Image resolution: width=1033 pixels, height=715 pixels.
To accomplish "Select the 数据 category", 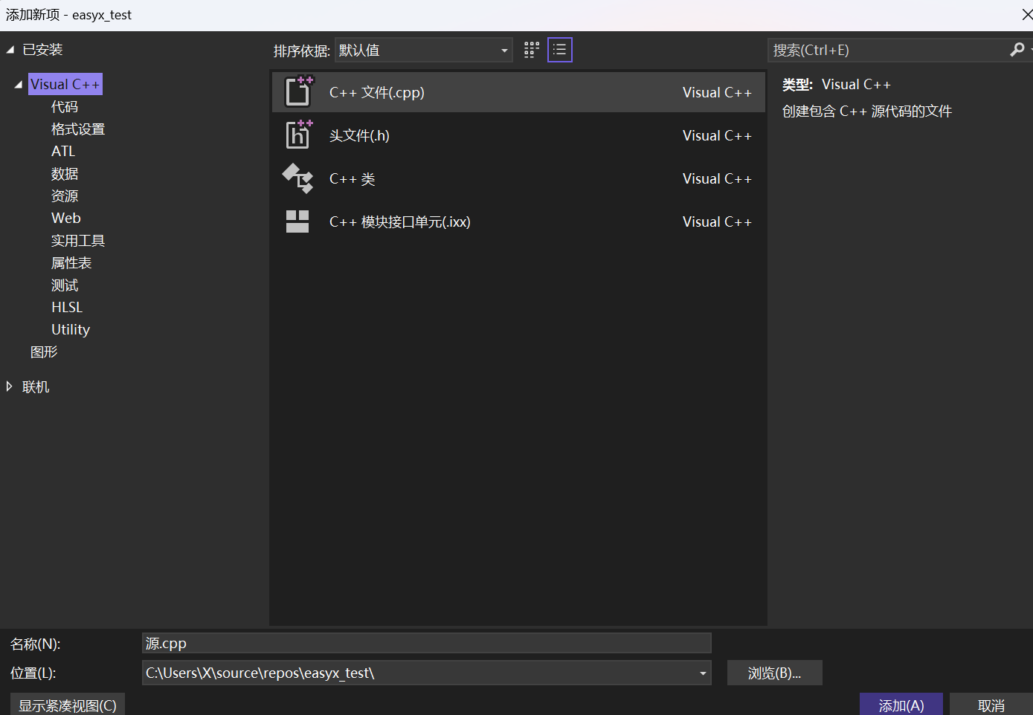I will (65, 174).
